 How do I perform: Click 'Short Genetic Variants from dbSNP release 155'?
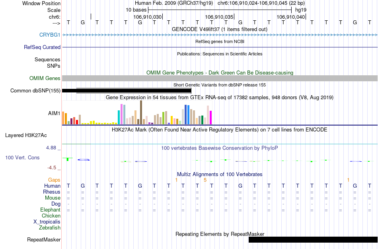tap(220, 85)
